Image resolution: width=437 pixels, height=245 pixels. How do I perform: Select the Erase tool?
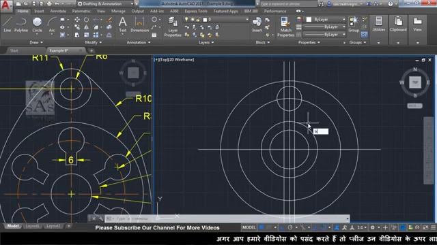[109, 20]
